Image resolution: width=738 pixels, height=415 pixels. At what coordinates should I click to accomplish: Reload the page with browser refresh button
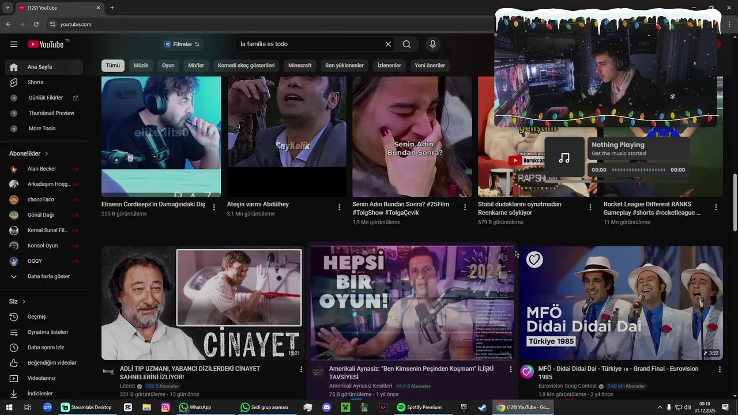(36, 24)
